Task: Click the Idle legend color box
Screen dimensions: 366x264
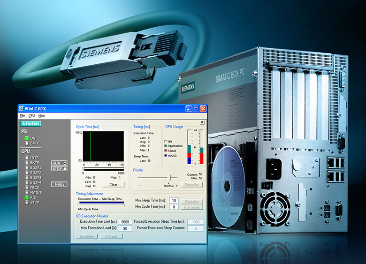Action: click(165, 141)
